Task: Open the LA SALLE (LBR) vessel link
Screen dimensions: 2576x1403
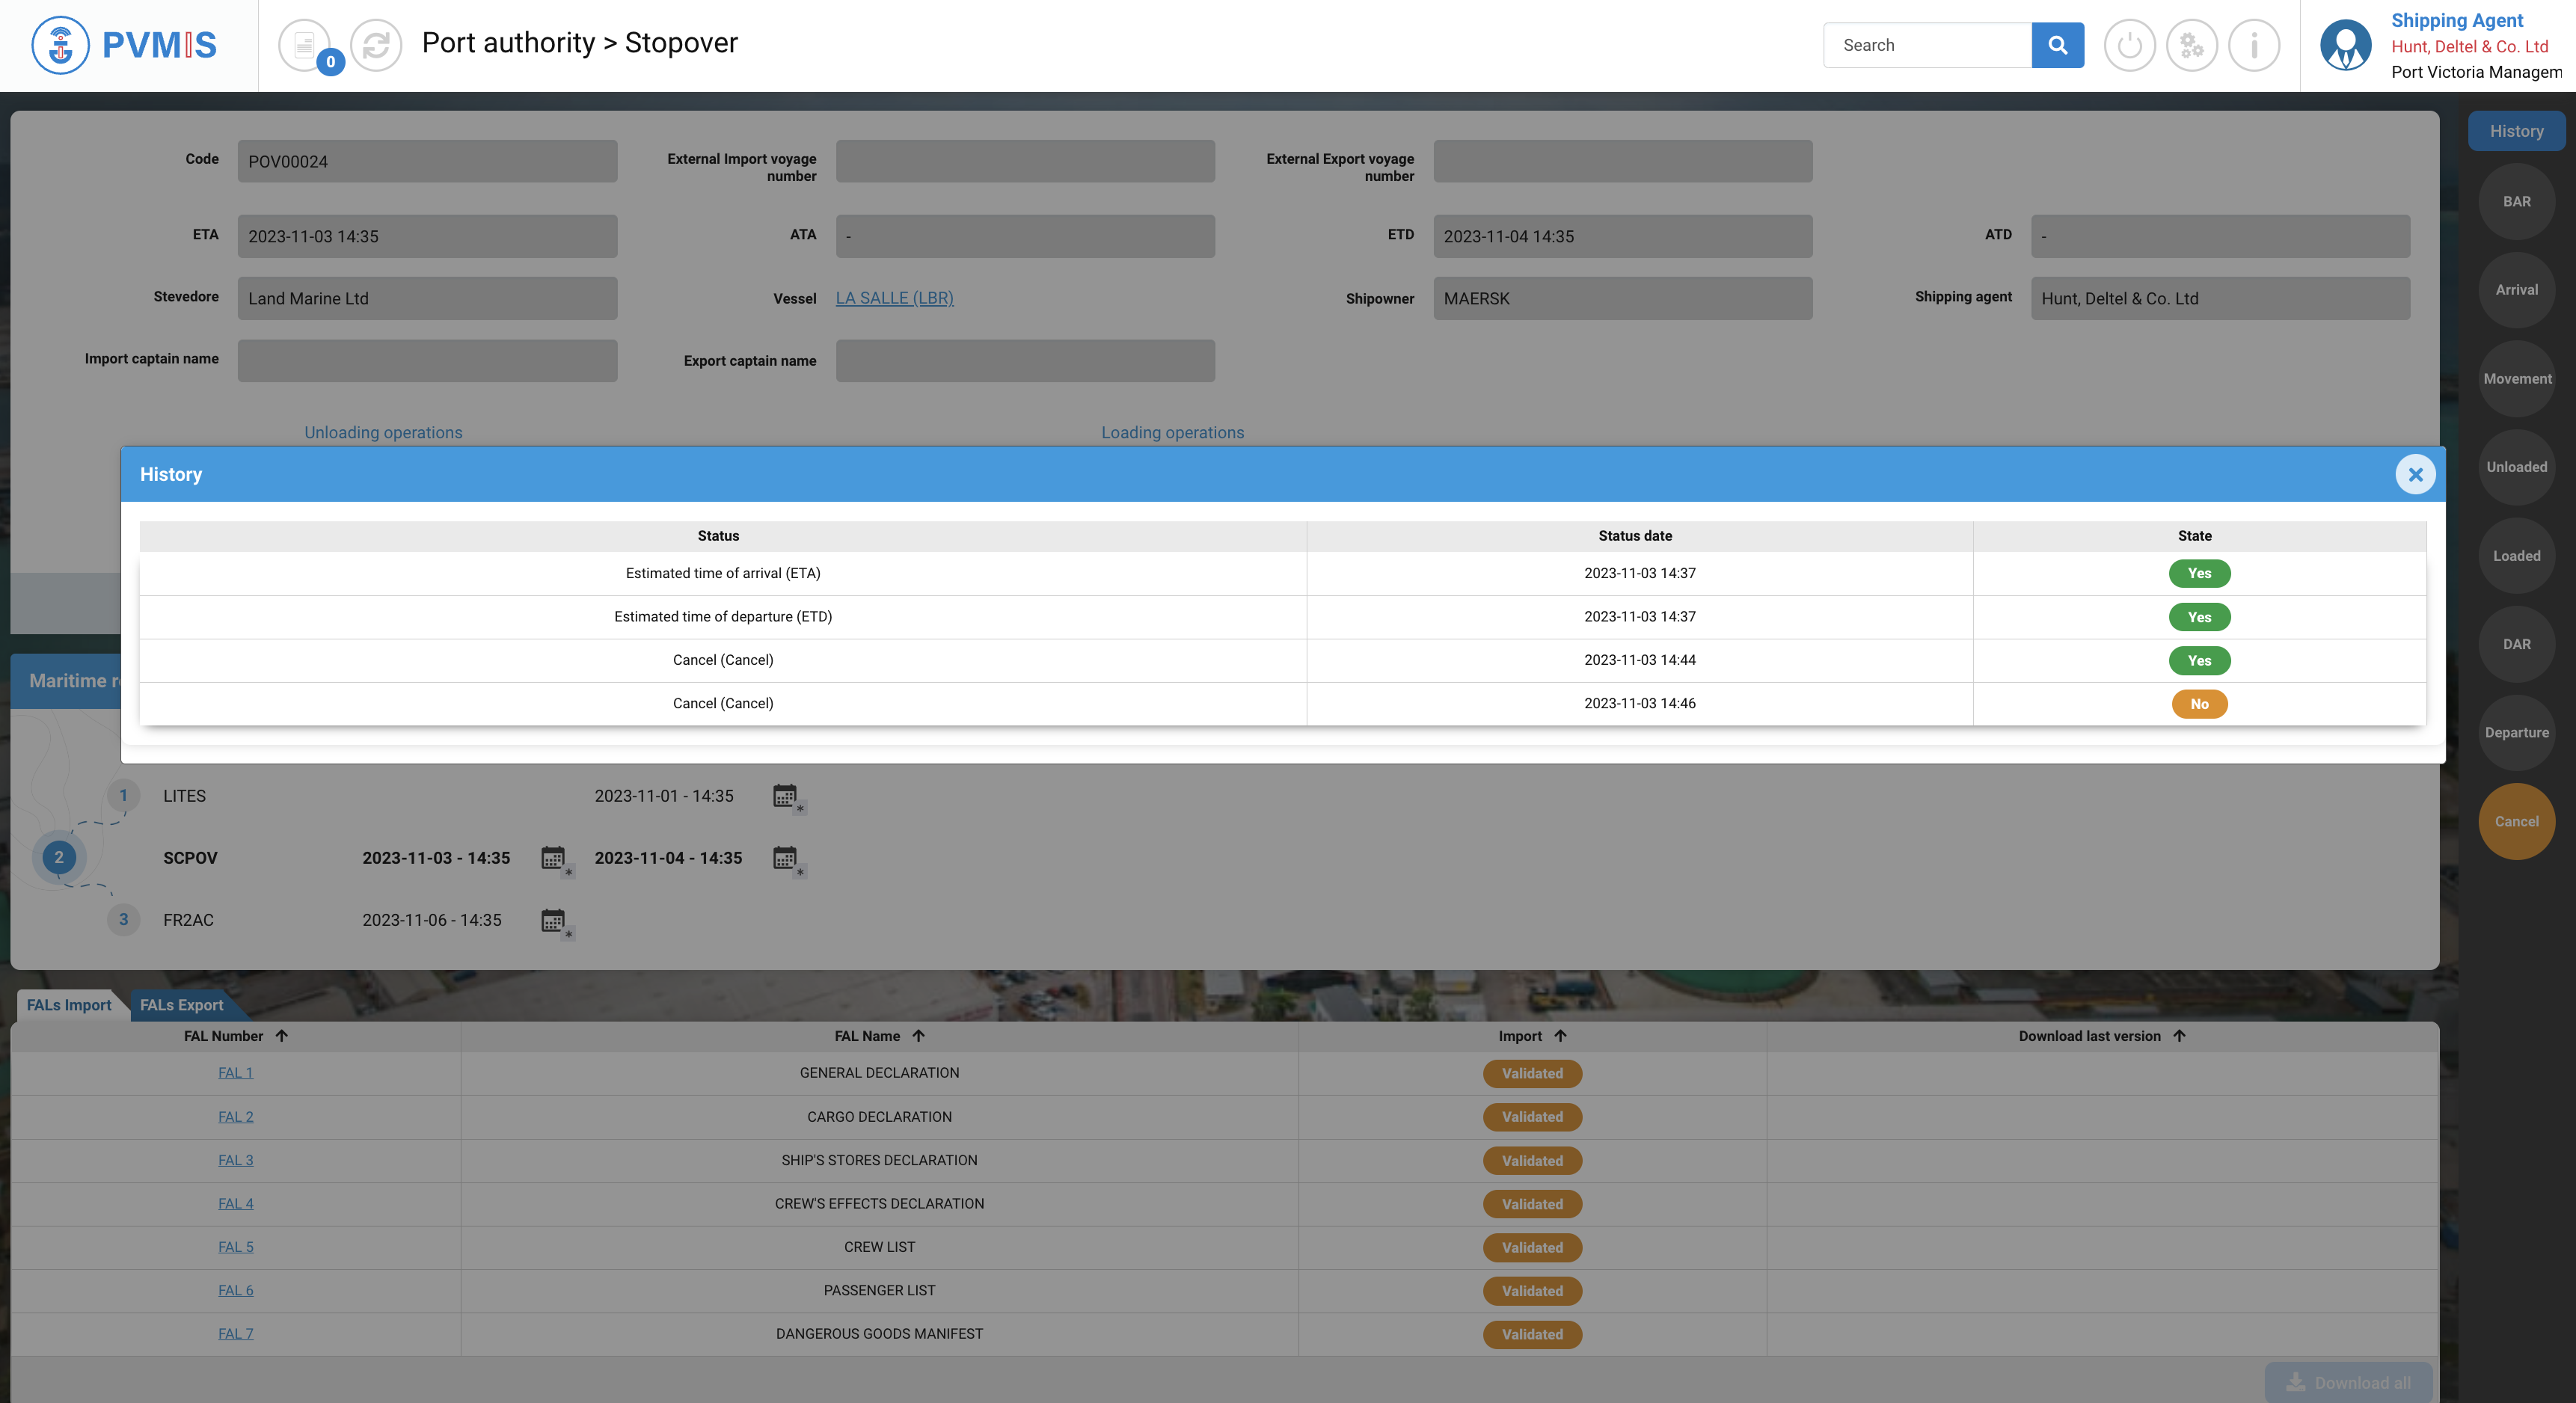Action: point(894,298)
